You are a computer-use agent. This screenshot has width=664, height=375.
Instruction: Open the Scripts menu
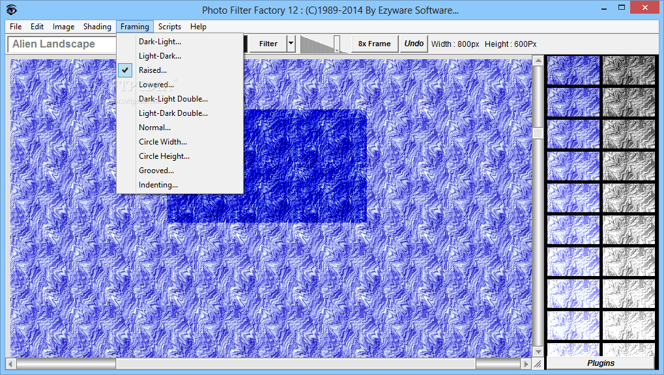[169, 26]
